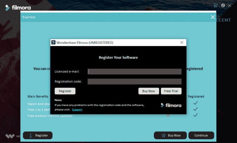Click the Filmora logo inside registration dialog
Image resolution: width=237 pixels, height=143 pixels.
(171, 105)
